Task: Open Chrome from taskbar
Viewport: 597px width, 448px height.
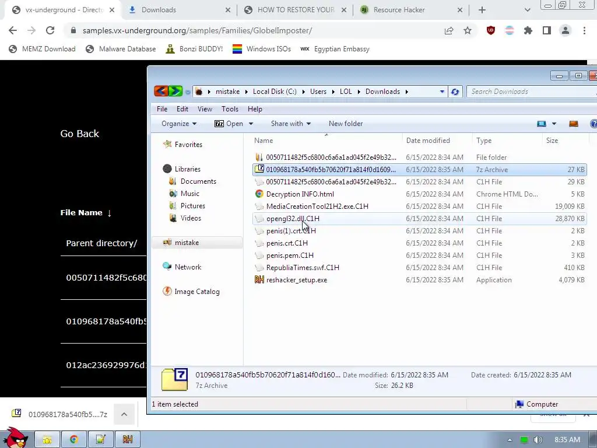Action: pyautogui.click(x=74, y=440)
